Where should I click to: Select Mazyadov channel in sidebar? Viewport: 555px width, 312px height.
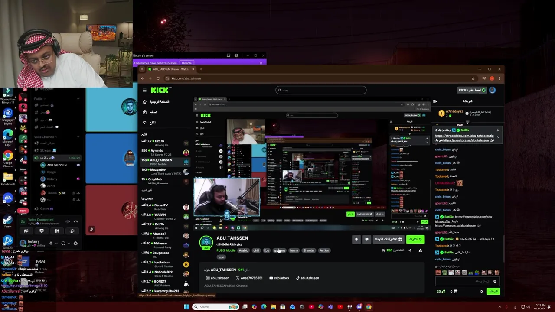coord(165,171)
